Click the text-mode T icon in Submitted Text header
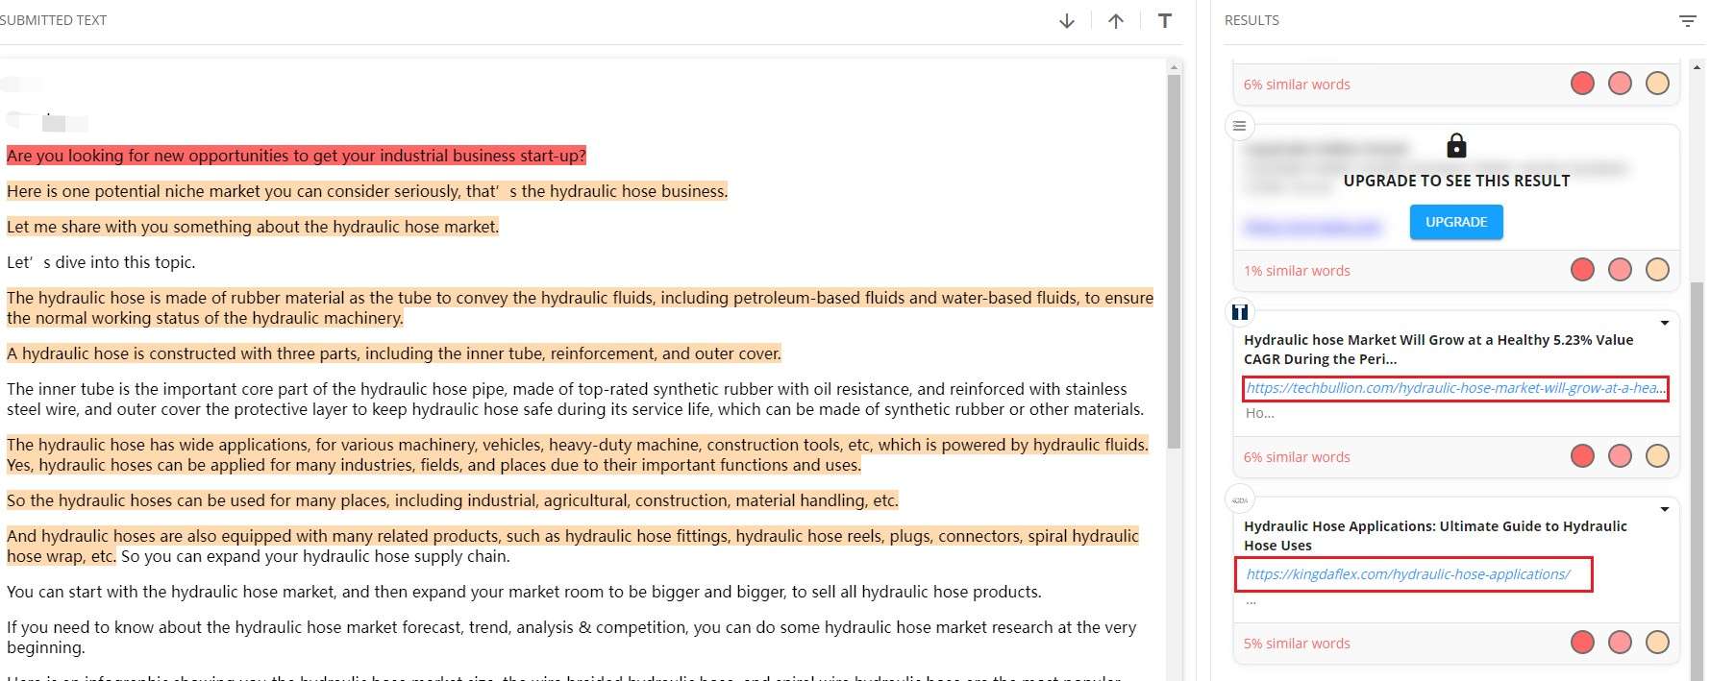The width and height of the screenshot is (1710, 681). point(1164,21)
